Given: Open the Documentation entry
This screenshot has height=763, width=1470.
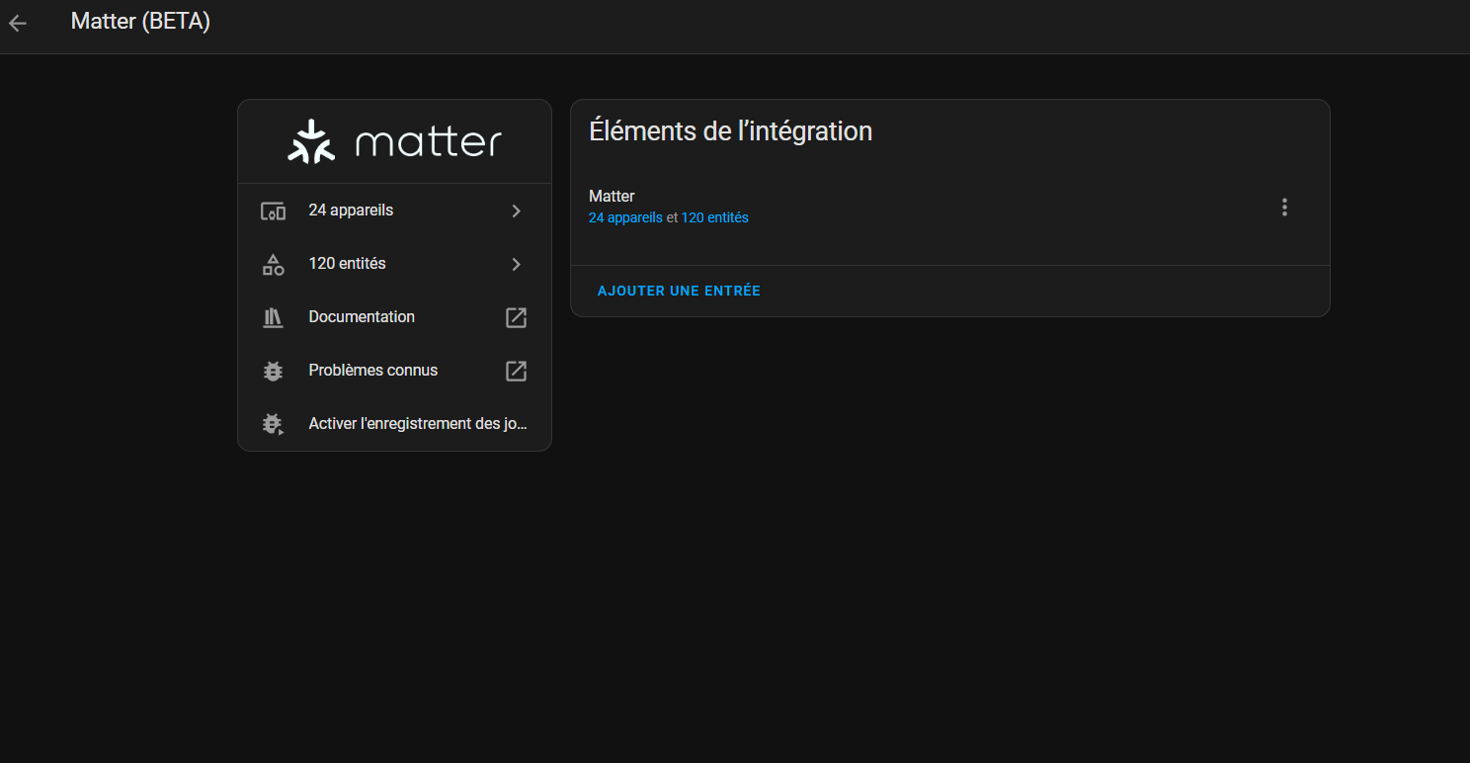Looking at the screenshot, I should click(394, 317).
